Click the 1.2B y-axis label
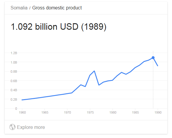Screen dimensions: 172x138 coord(14,53)
